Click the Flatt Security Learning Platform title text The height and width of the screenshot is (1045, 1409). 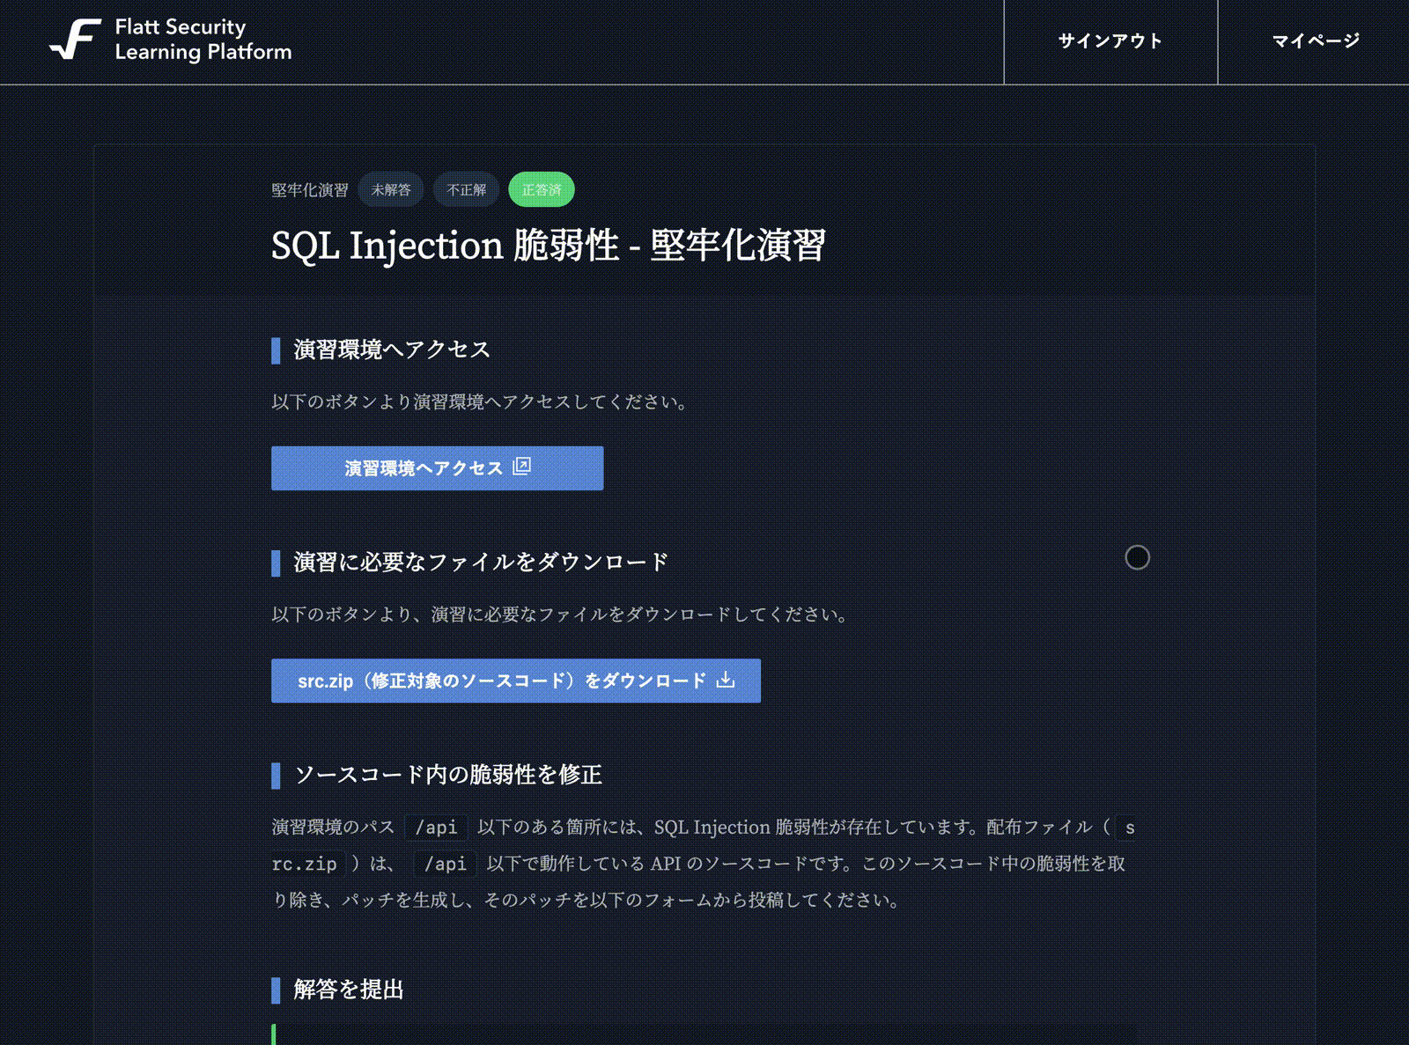[x=203, y=40]
